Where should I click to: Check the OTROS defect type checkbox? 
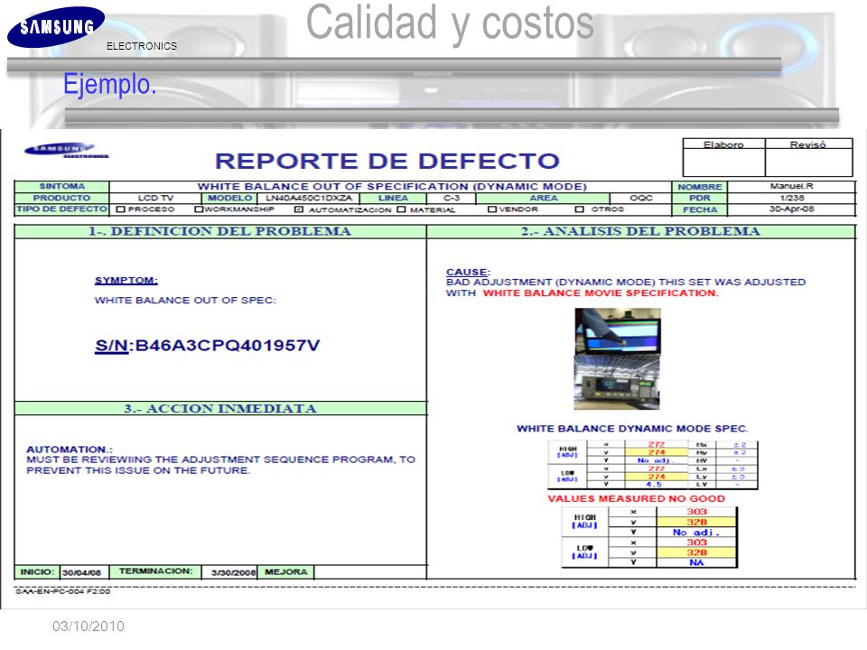[x=580, y=209]
